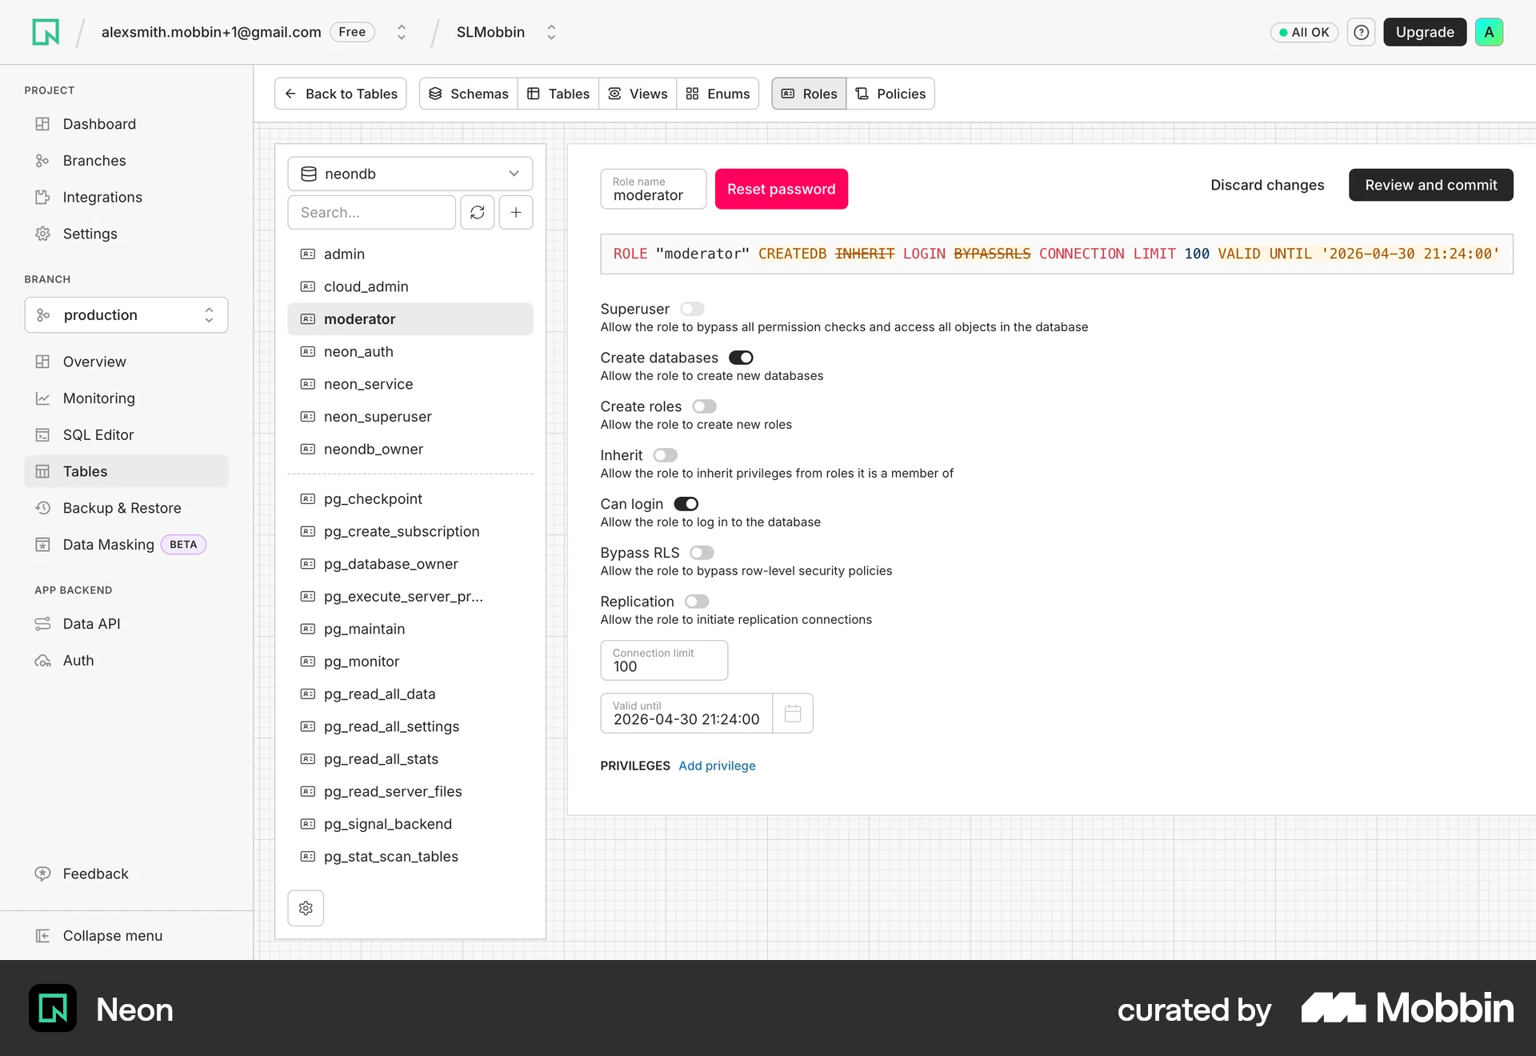
Task: Toggle the Superuser switch
Action: point(692,309)
